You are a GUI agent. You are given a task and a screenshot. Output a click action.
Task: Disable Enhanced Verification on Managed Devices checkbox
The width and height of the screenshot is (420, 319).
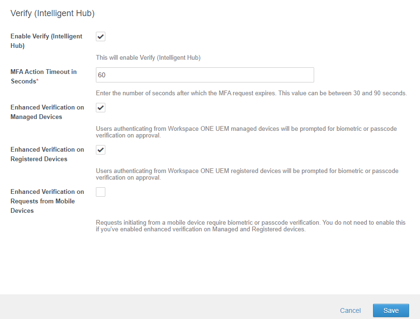pos(101,108)
